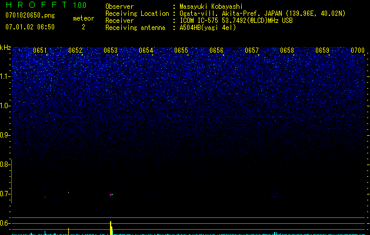The height and width of the screenshot is (235, 370).
Task: Click the tall yellow signal peak bar
Action: 111,228
